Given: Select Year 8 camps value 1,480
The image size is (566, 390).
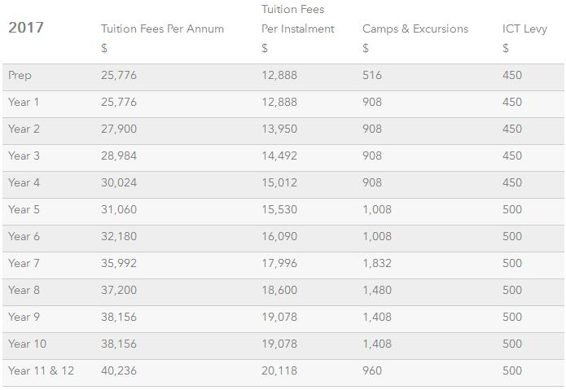Looking at the screenshot, I should point(377,290).
